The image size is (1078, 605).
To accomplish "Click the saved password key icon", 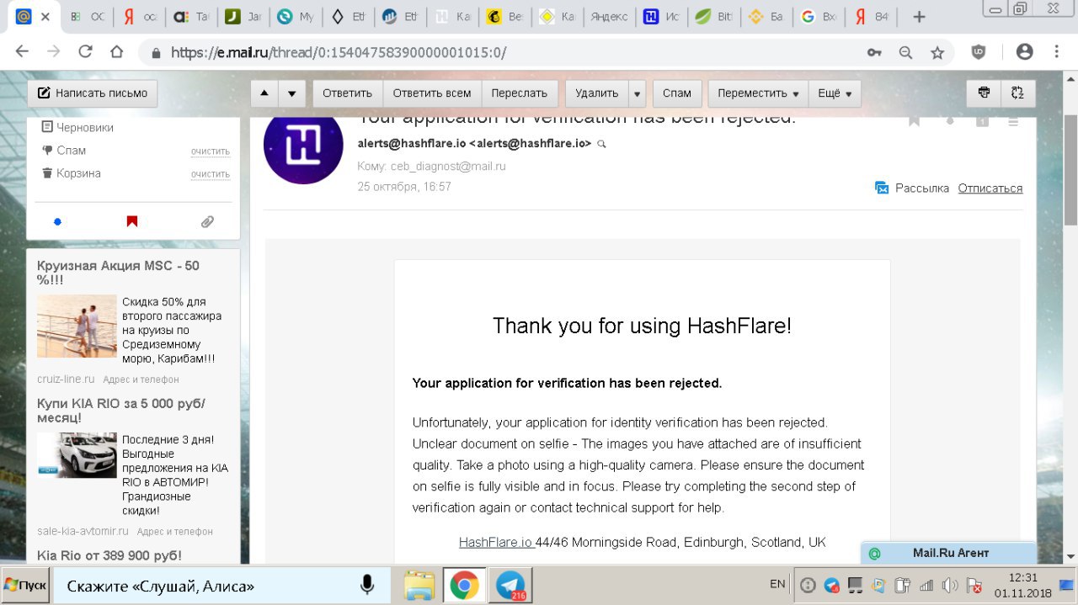I will pyautogui.click(x=874, y=52).
